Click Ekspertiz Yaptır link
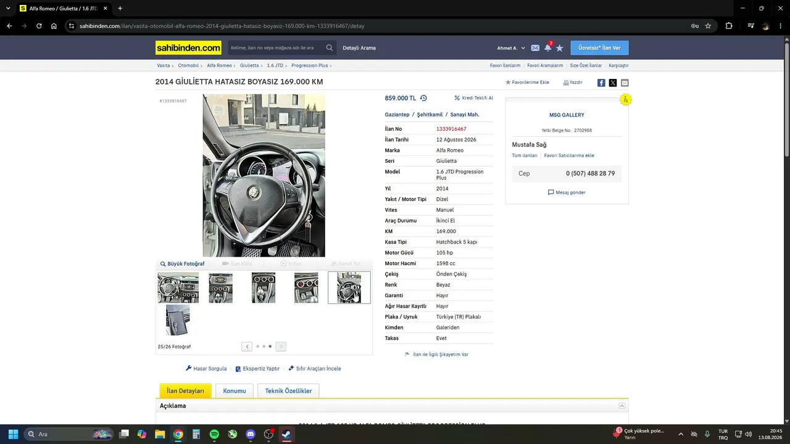 (257, 369)
